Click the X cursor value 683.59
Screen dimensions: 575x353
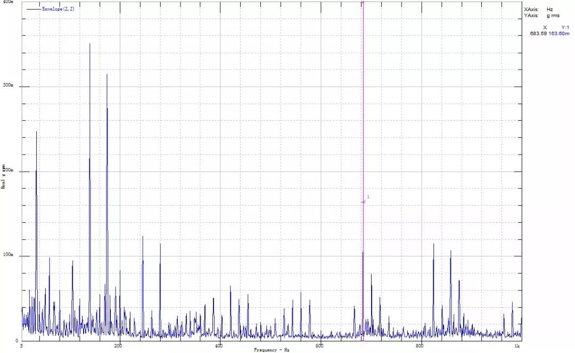coord(538,33)
